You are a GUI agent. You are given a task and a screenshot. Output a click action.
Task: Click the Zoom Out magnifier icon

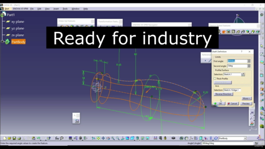pos(118,138)
